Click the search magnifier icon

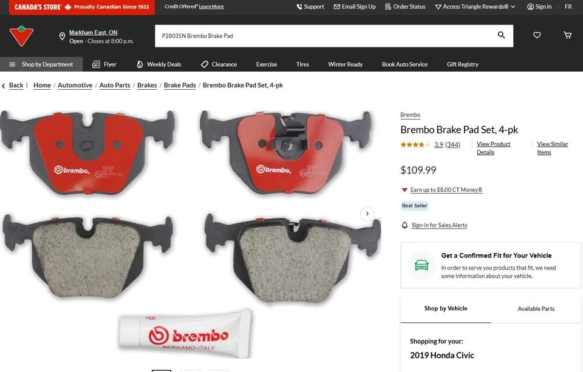501,35
